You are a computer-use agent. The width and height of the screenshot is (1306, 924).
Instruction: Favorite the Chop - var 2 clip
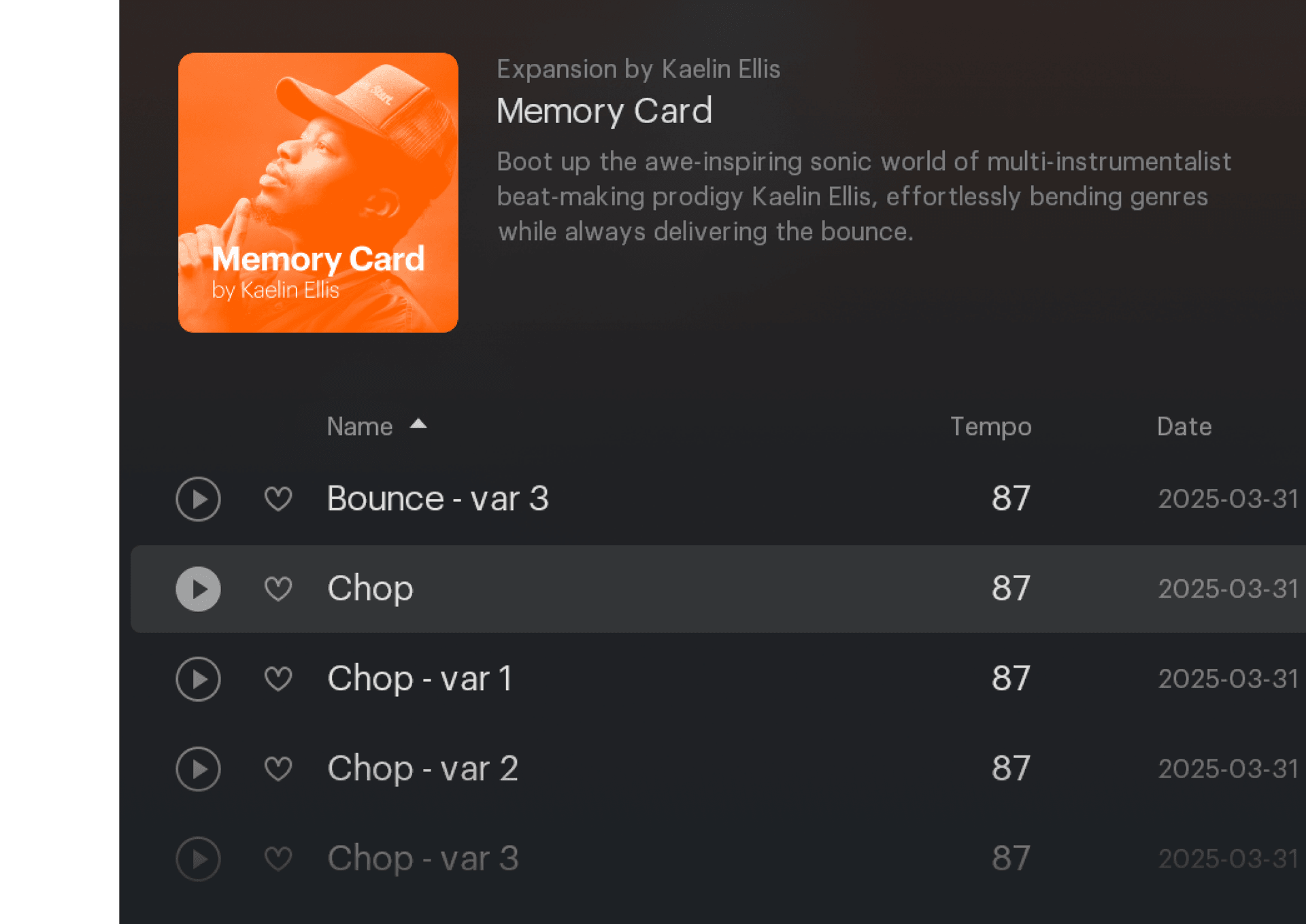pos(278,769)
